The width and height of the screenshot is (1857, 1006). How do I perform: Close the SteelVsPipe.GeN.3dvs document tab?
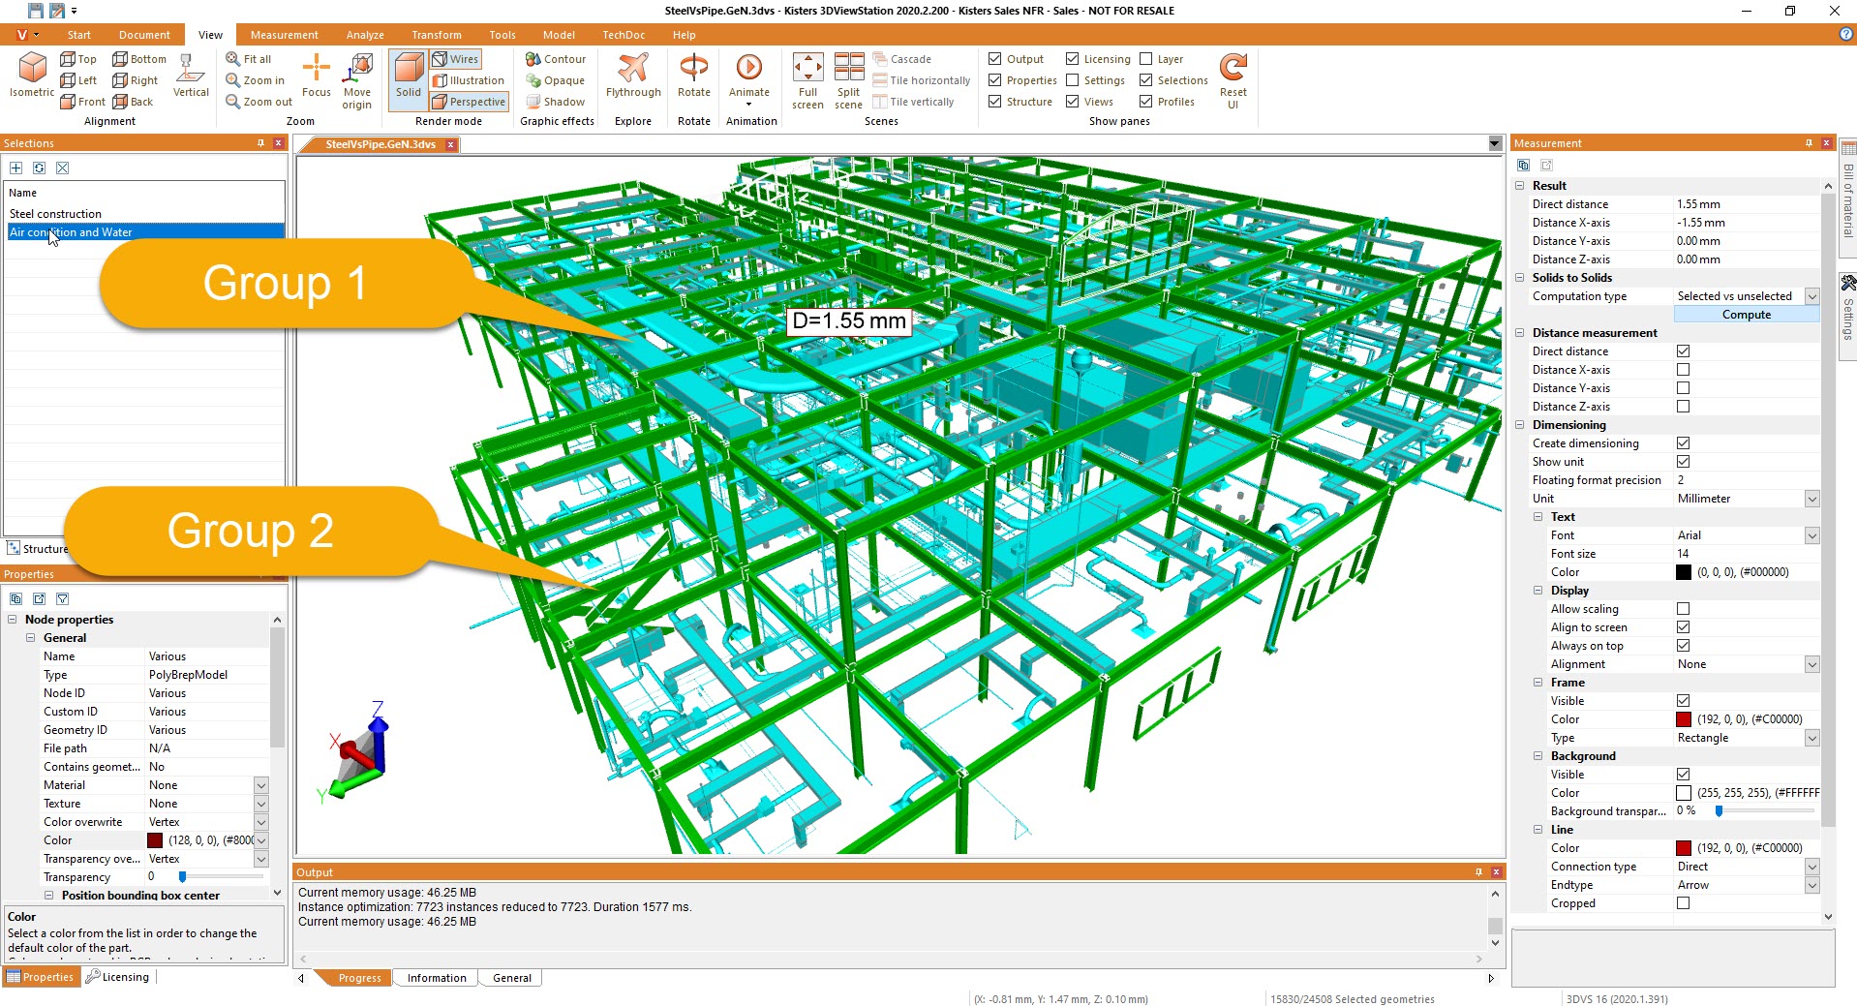point(450,145)
